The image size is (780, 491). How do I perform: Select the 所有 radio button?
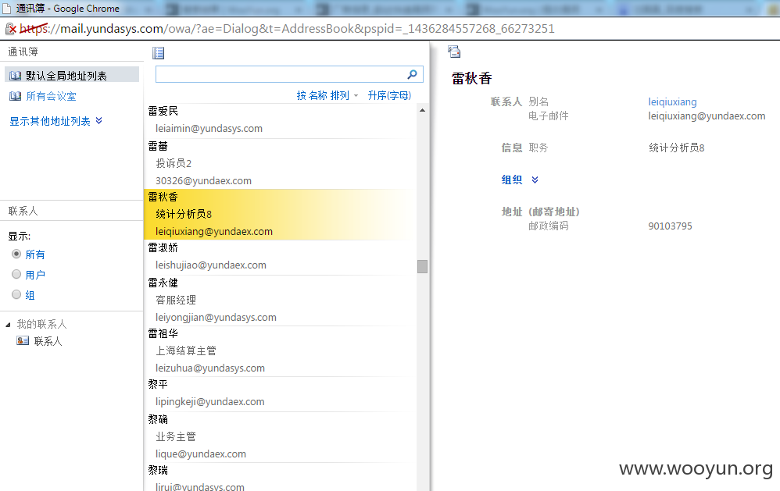16,254
